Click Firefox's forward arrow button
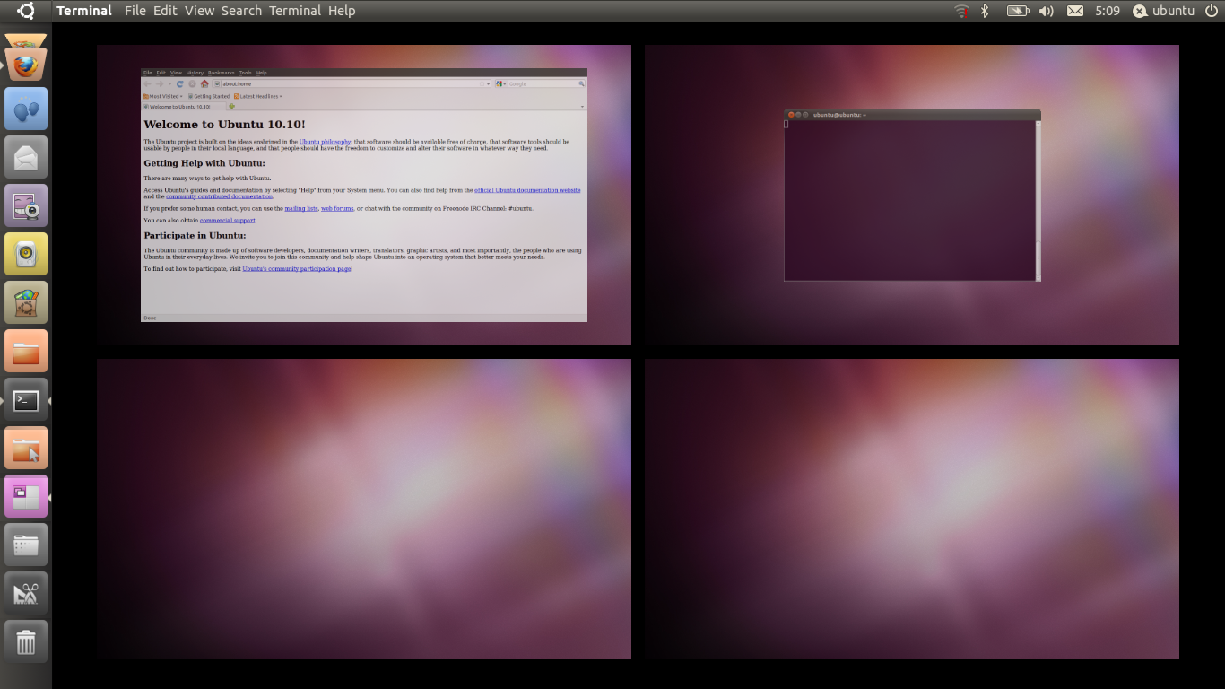The width and height of the screenshot is (1225, 689). (x=160, y=83)
